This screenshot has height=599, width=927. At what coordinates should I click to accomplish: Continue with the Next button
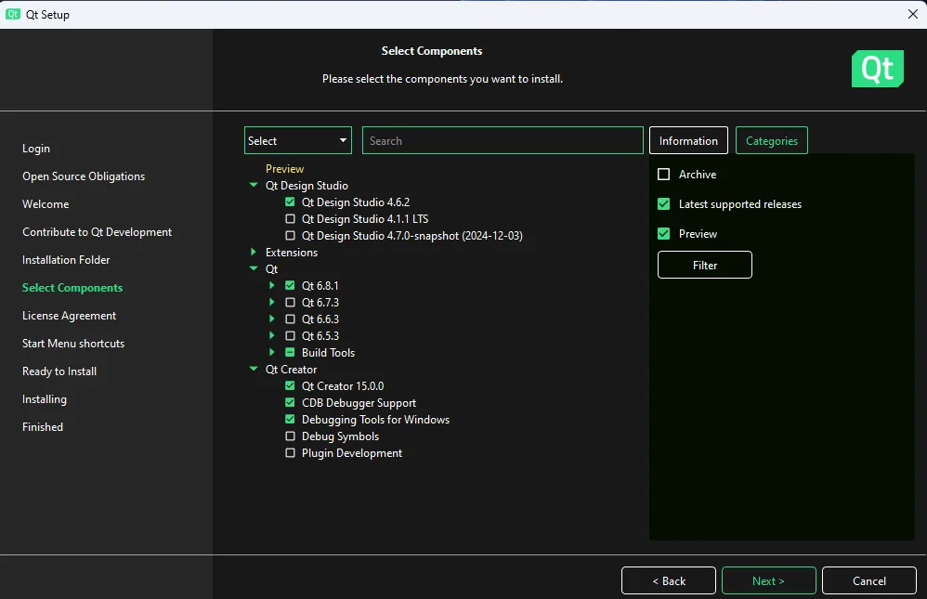[768, 580]
